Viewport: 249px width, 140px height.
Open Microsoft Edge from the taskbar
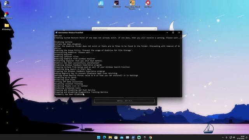point(104,137)
